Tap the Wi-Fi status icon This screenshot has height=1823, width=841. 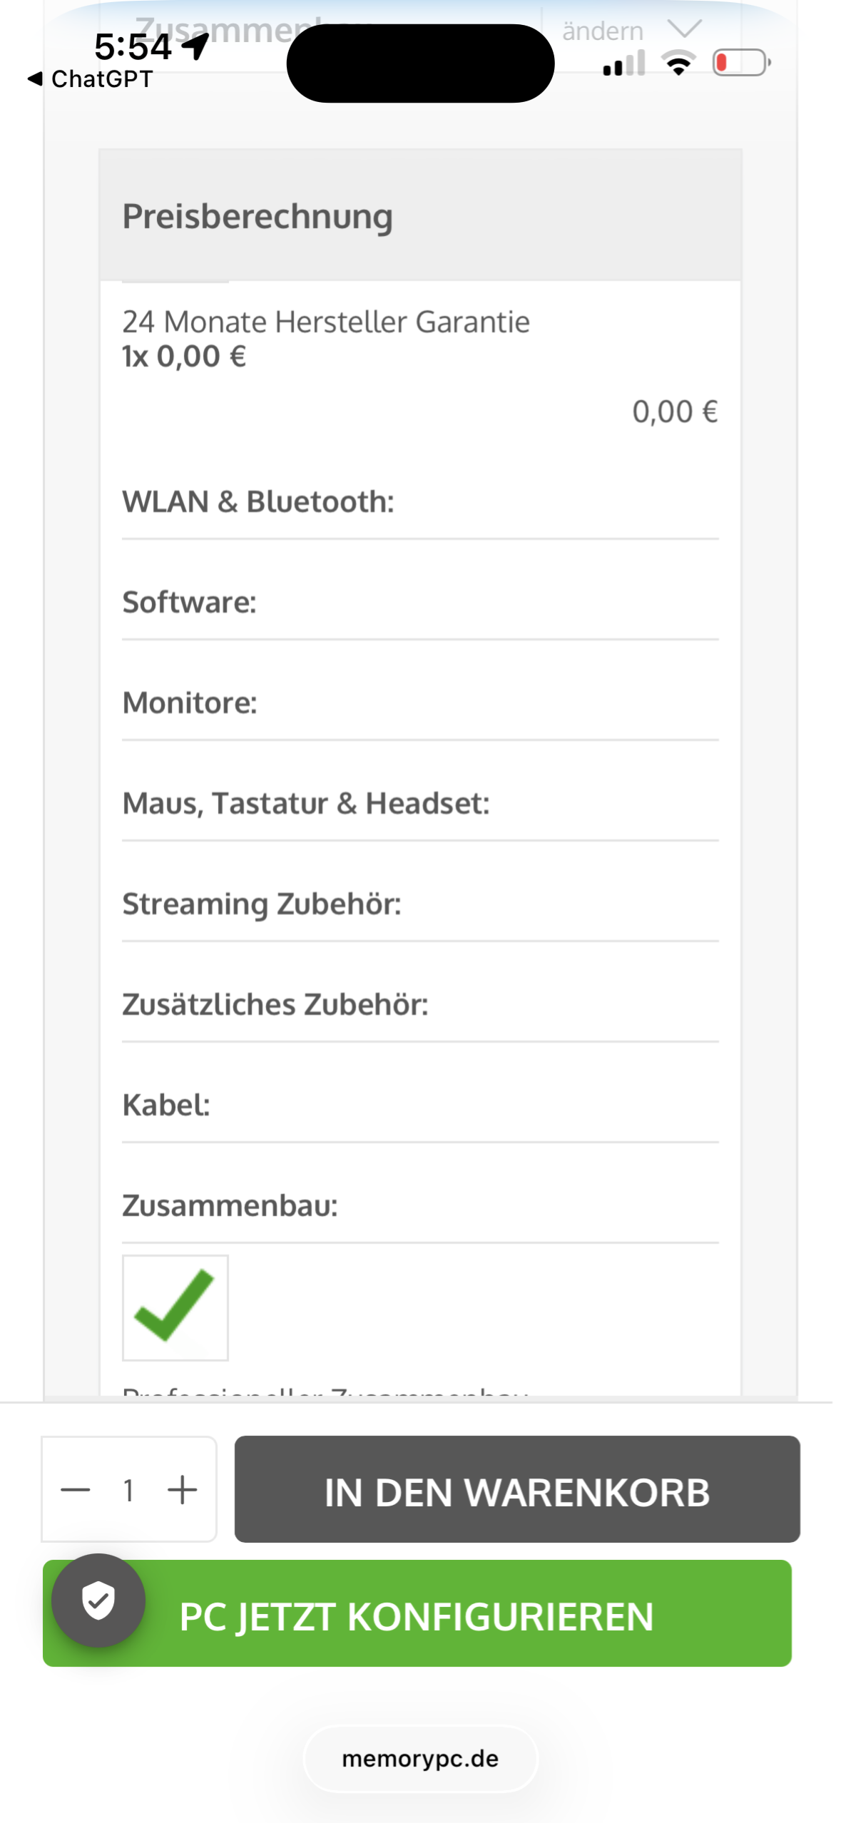click(x=679, y=63)
